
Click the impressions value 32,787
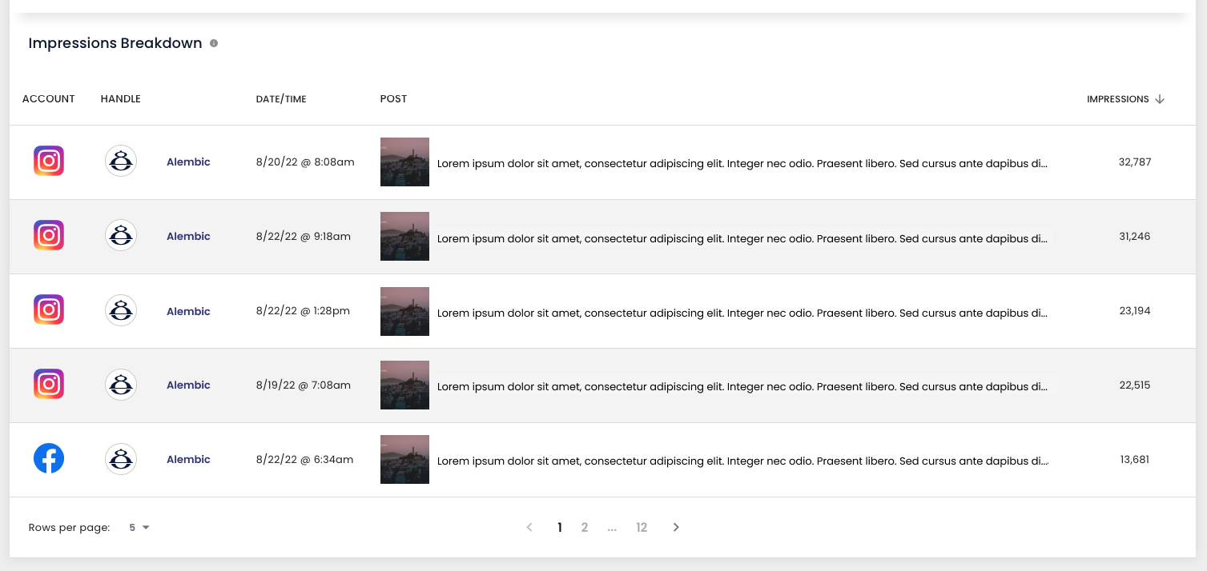[x=1135, y=162]
